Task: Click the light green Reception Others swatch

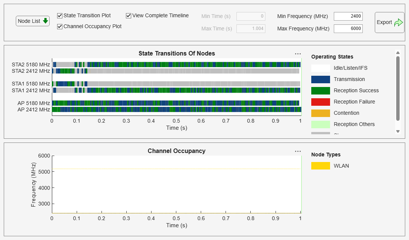Action: [321, 124]
